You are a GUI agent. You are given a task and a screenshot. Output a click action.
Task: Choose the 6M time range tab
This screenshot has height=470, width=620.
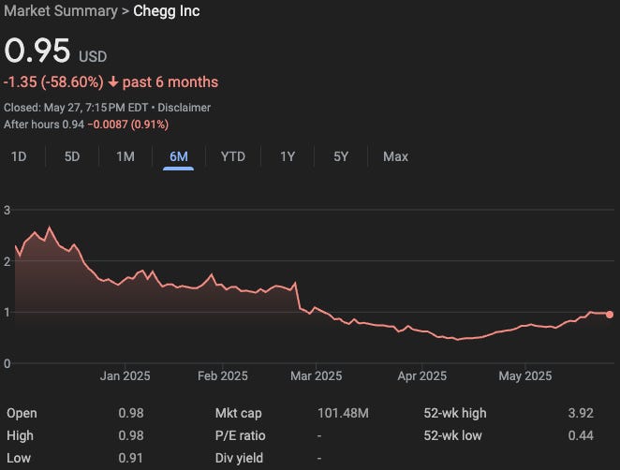point(178,156)
